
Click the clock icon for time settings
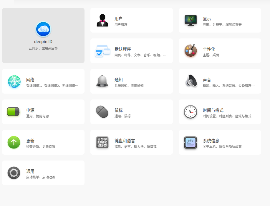point(191,112)
